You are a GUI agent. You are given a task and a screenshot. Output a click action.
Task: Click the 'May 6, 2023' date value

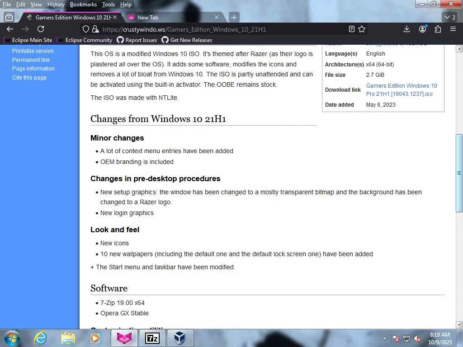[x=381, y=105]
